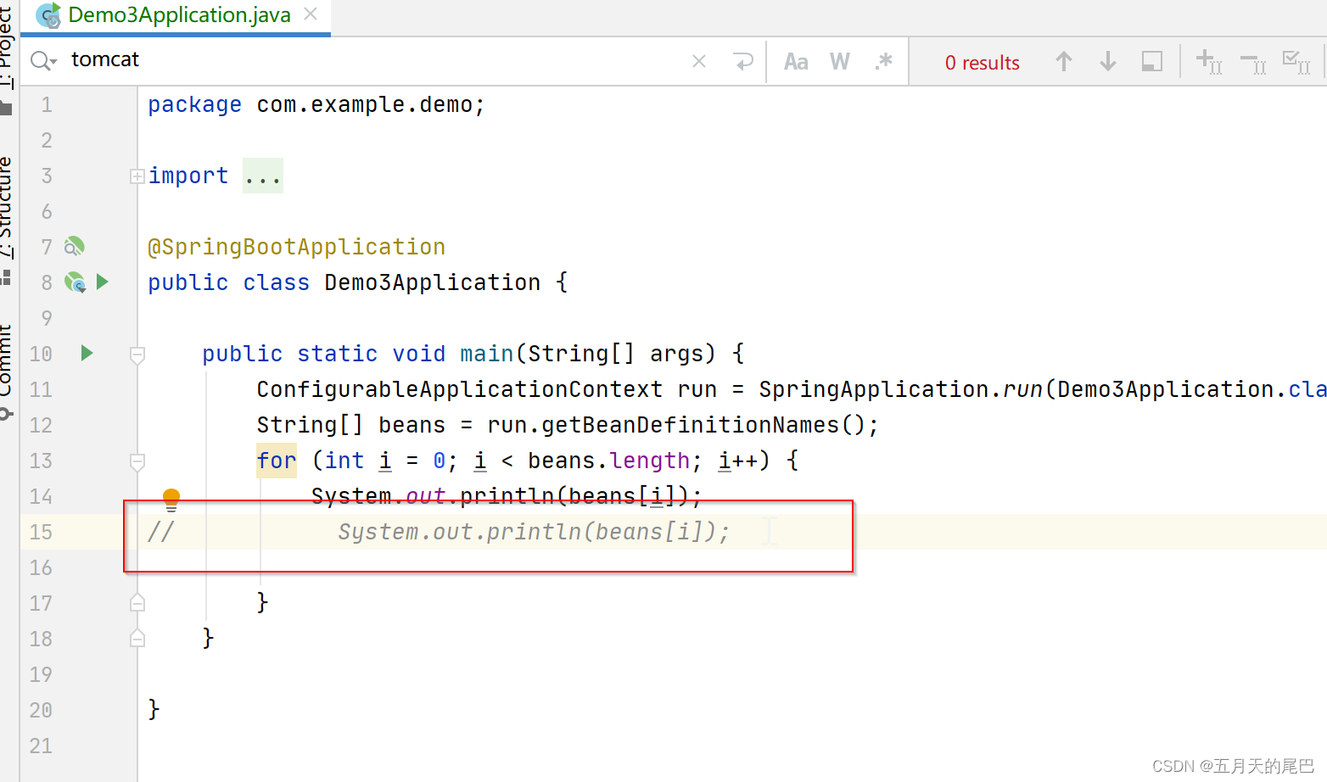Run class from line 8 gutter arrow
The image size is (1327, 782).
tap(103, 282)
